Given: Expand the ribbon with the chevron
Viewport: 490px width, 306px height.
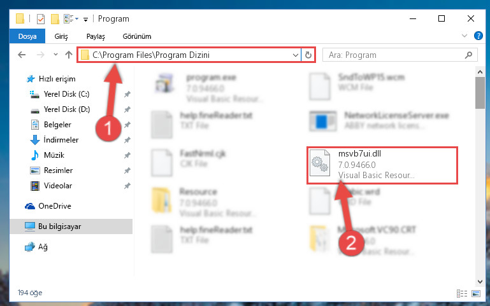Looking at the screenshot, I should (x=465, y=36).
